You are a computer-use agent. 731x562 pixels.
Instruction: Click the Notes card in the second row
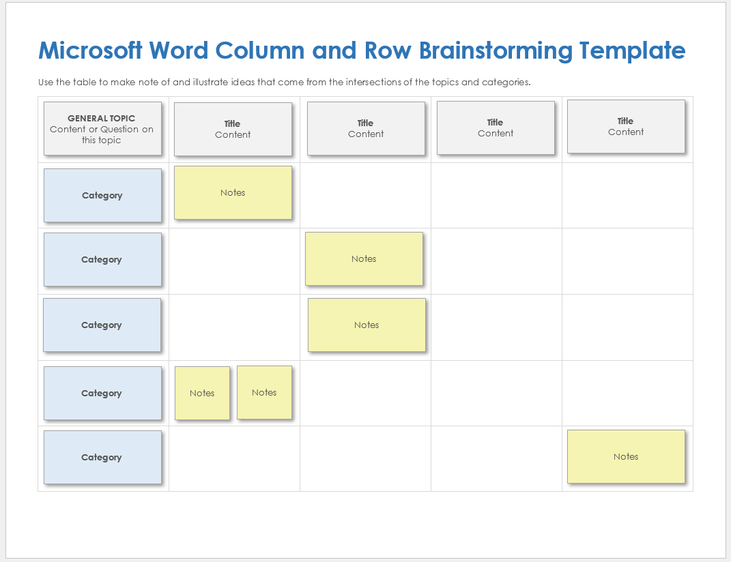[364, 258]
